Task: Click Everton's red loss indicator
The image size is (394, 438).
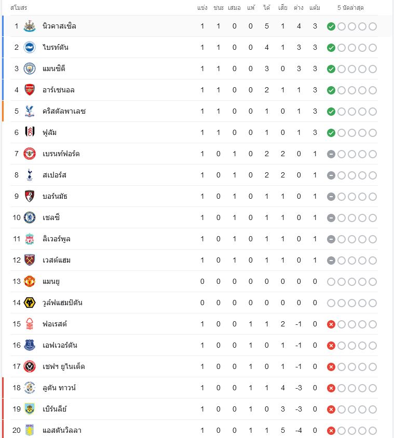Action: pos(331,346)
